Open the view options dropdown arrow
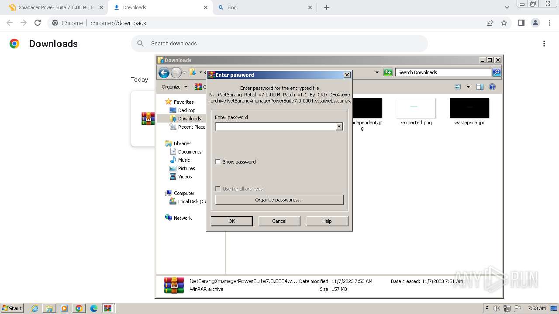 468,87
